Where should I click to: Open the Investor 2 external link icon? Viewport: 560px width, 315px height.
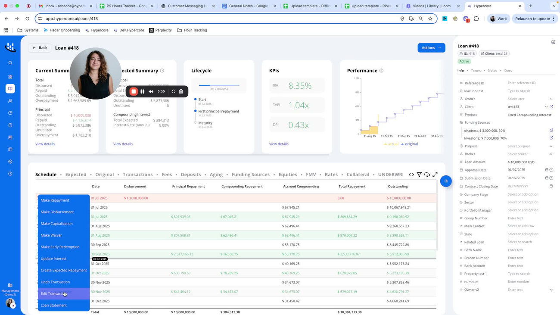551,138
